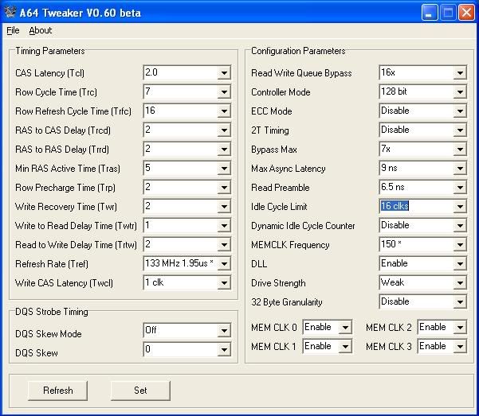
Task: Open the File menu
Action: (13, 30)
